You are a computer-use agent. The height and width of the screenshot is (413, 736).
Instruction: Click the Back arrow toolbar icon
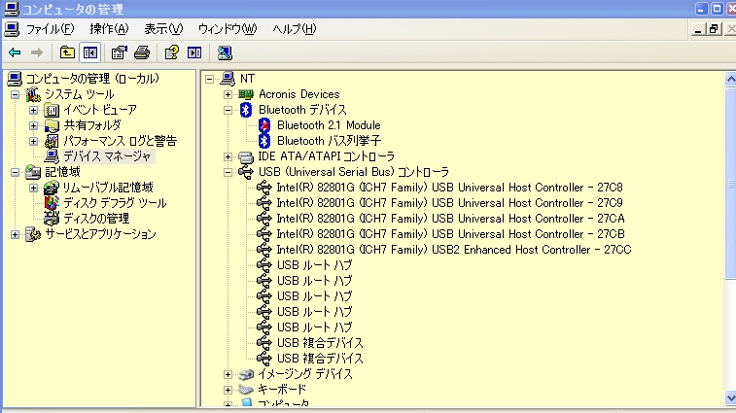point(15,52)
